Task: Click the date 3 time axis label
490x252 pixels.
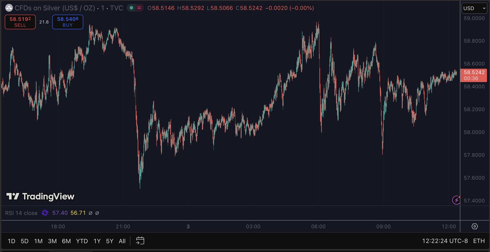Action: click(188, 227)
